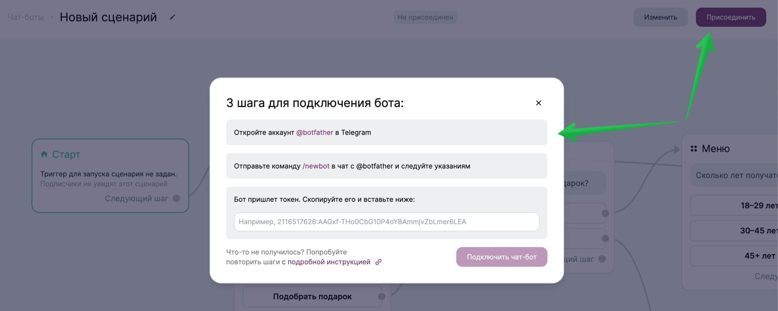The height and width of the screenshot is (311, 778).
Task: Select the Новый сценарий title
Action: [108, 17]
